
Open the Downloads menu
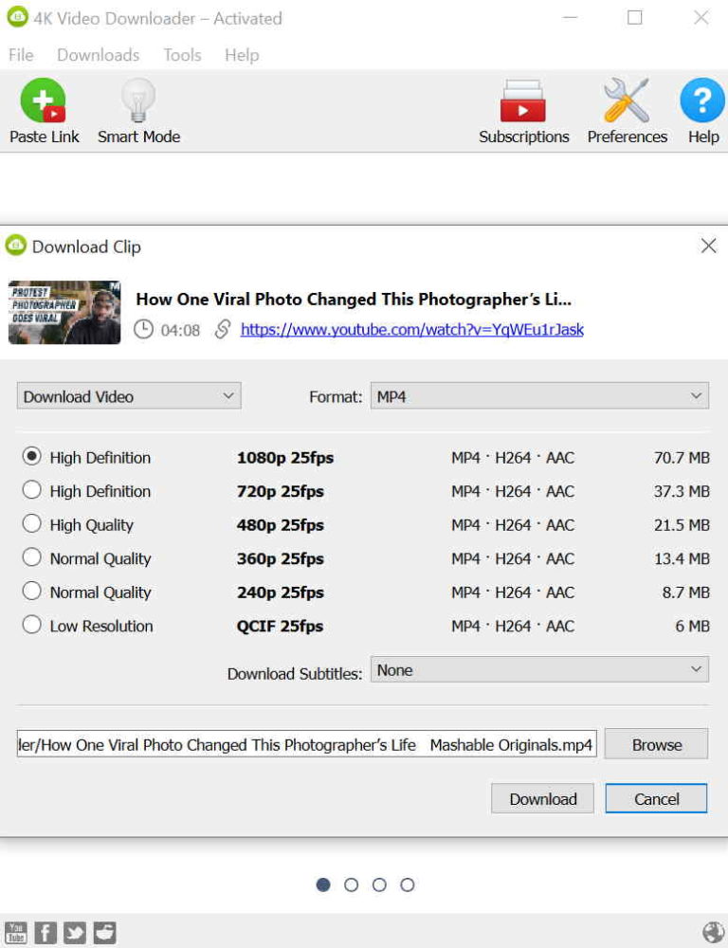click(98, 55)
